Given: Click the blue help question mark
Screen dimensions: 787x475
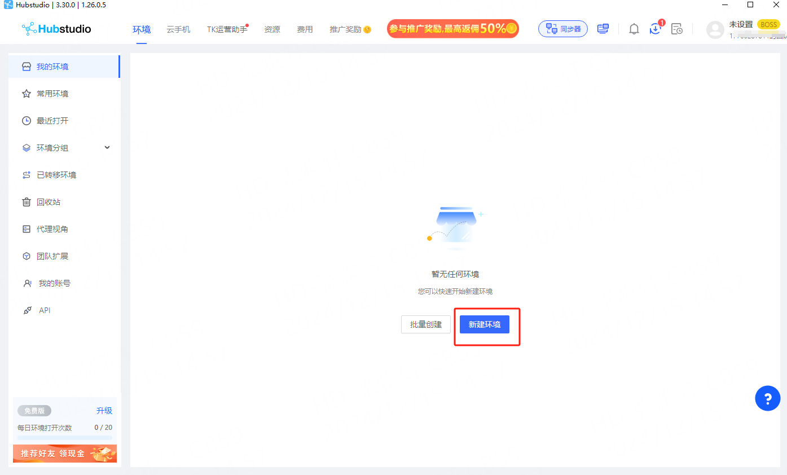Looking at the screenshot, I should 767,399.
